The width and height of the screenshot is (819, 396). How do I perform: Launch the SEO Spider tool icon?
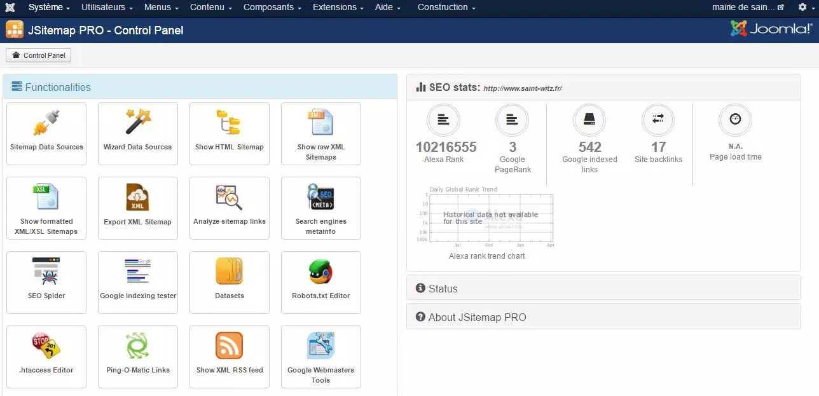tap(46, 271)
